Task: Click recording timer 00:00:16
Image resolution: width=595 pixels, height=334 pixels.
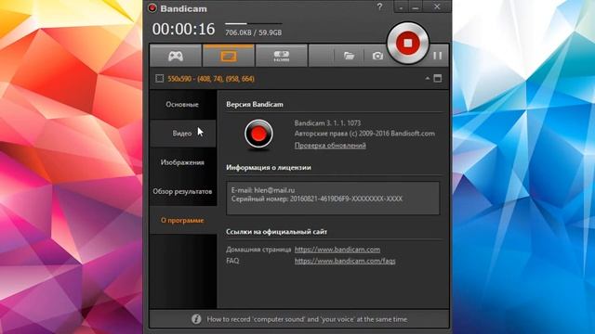Action: pyautogui.click(x=184, y=29)
